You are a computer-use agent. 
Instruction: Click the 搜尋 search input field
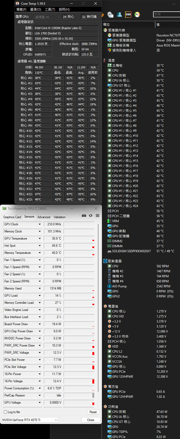pyautogui.click(x=166, y=14)
